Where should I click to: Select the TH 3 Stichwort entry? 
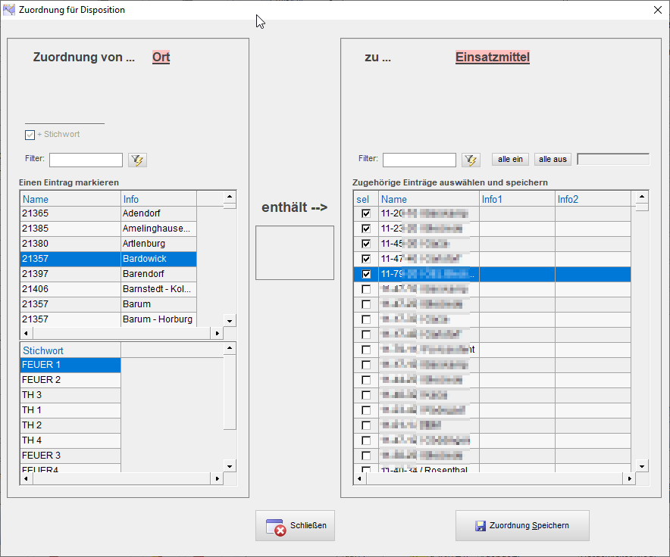pyautogui.click(x=70, y=395)
